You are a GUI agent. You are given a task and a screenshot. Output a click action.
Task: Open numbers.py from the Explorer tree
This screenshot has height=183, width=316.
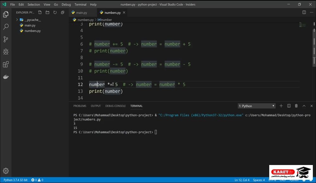pos(33,31)
